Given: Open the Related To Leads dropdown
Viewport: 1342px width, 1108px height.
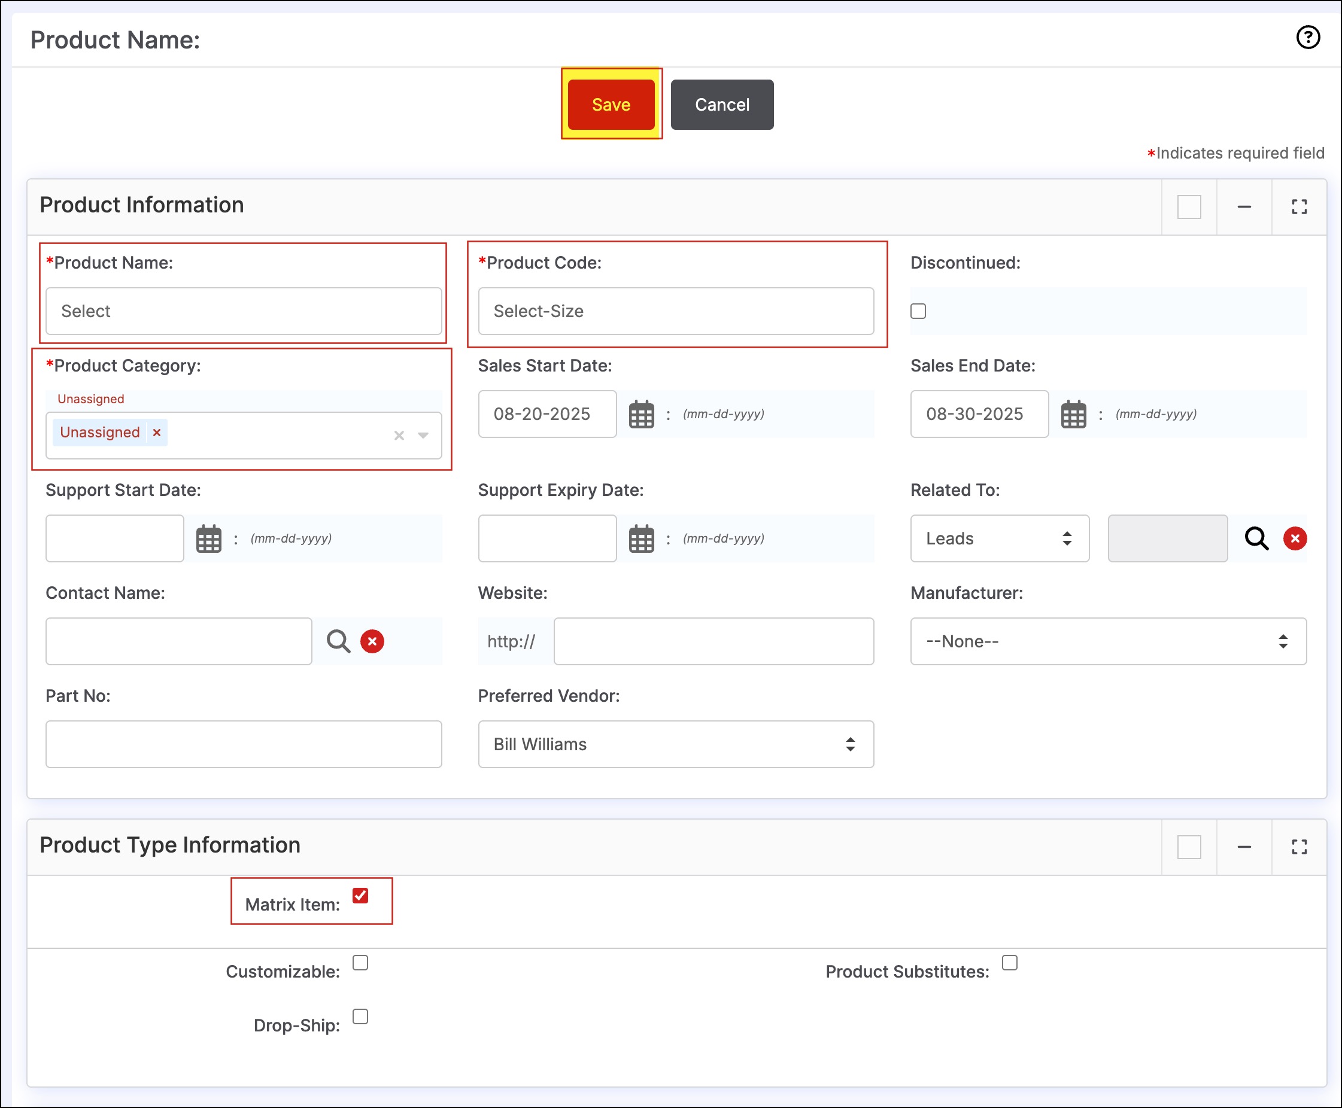Looking at the screenshot, I should 1000,538.
